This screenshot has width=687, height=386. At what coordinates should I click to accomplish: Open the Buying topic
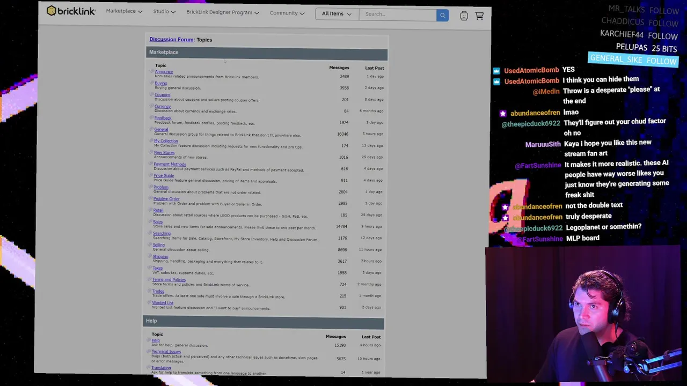tap(160, 83)
